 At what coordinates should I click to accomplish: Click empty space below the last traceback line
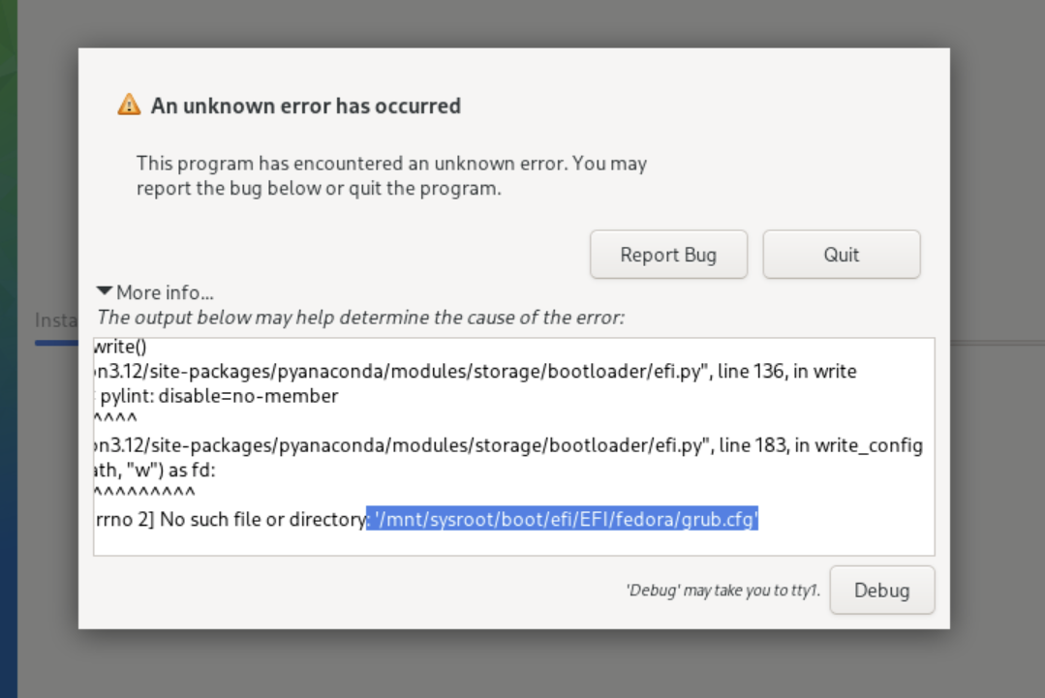513,543
